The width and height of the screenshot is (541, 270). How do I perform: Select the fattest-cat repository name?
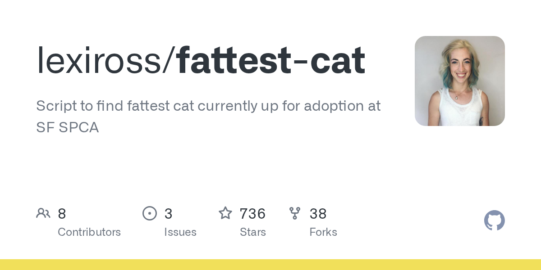coord(271,61)
